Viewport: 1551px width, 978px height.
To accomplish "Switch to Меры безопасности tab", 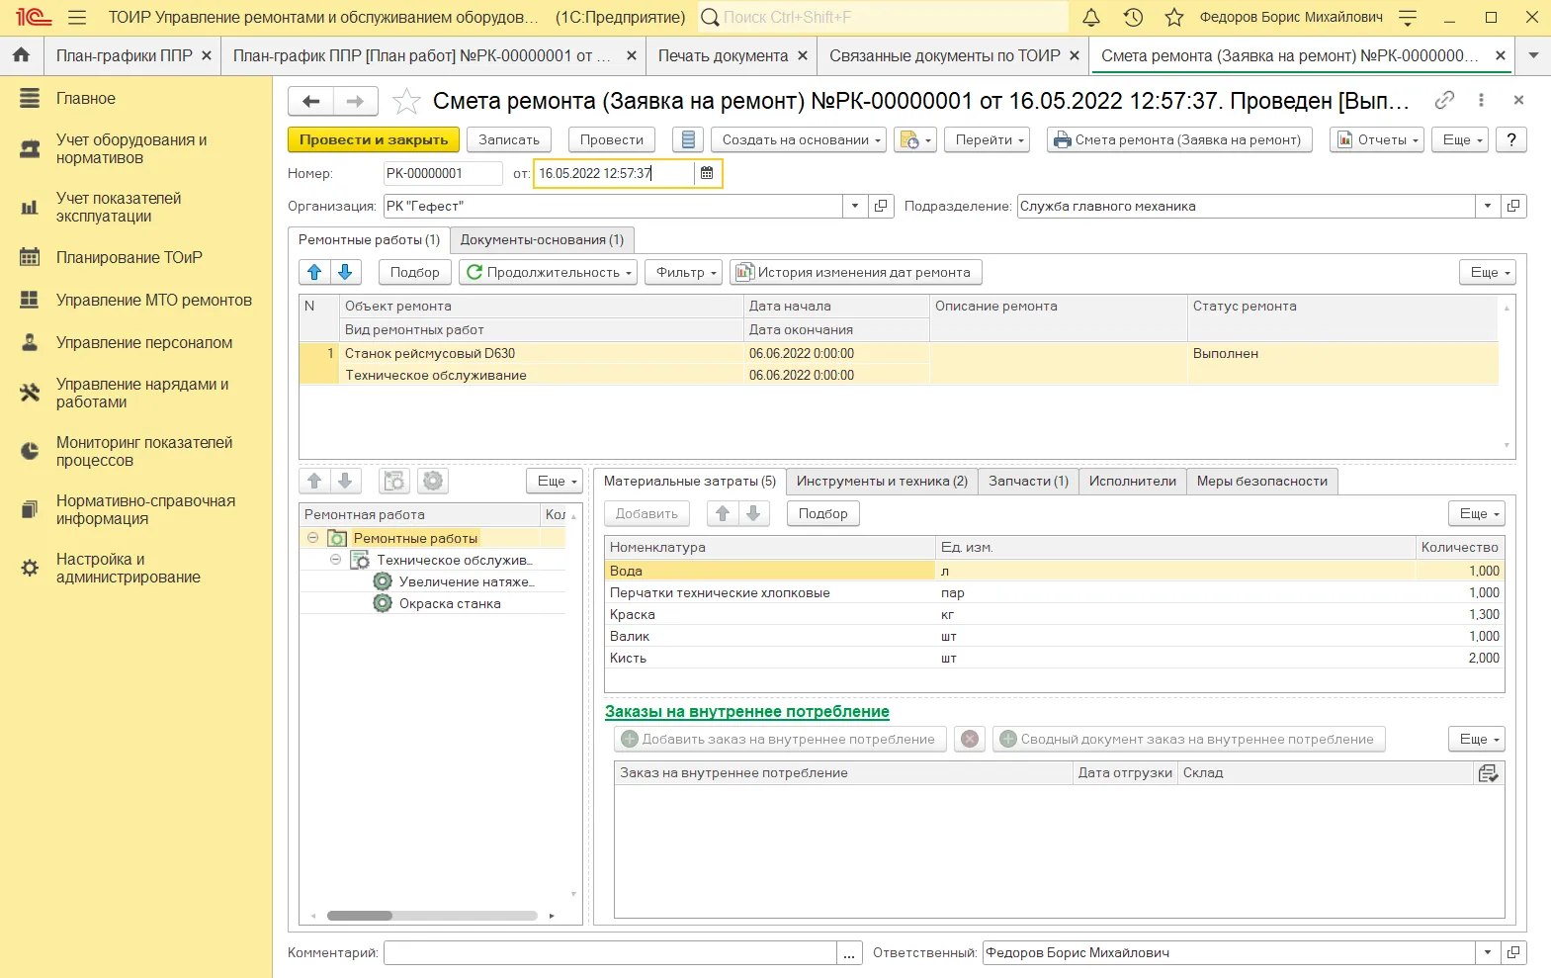I will pos(1261,481).
